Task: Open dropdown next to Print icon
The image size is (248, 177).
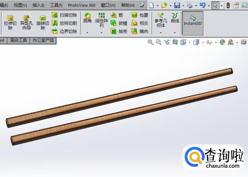Action: click(196, 6)
